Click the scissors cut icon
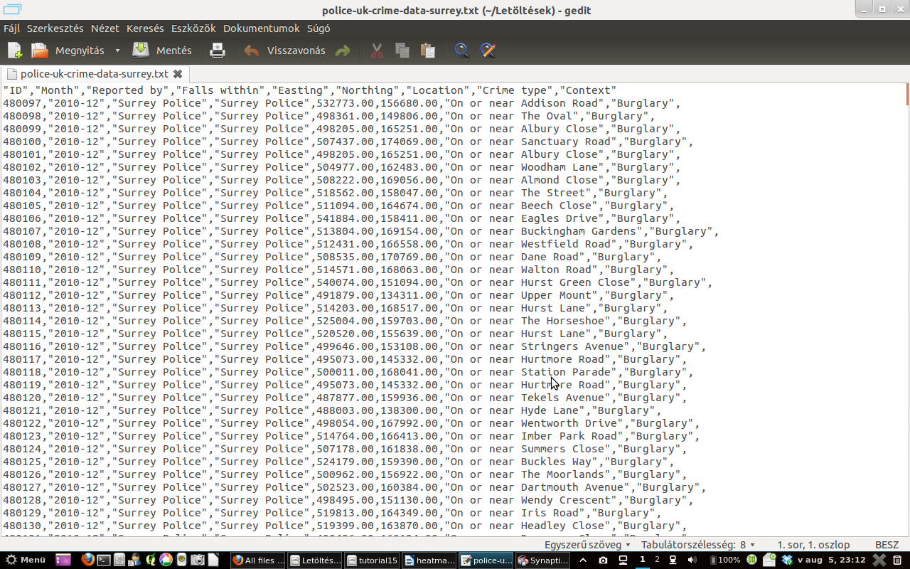This screenshot has height=569, width=910. [377, 50]
